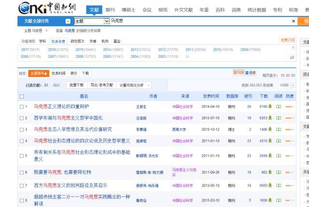Click CNKI logo
309x207 pixels.
pos(47,8)
